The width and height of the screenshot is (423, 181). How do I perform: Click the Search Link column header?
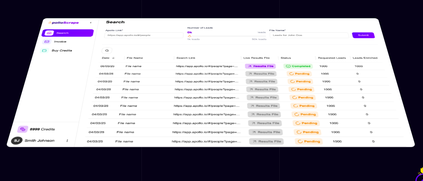point(186,58)
